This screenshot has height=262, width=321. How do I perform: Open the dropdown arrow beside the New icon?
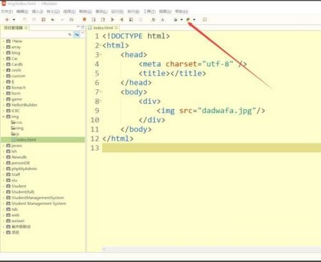pos(14,19)
